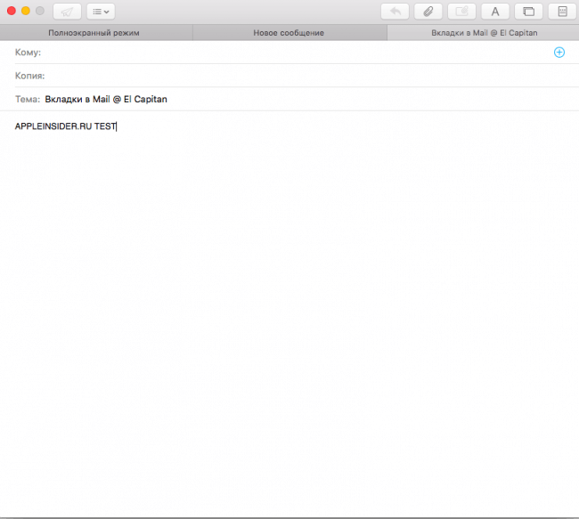Open the photo browser toolbar icon
The height and width of the screenshot is (519, 579).
point(529,12)
